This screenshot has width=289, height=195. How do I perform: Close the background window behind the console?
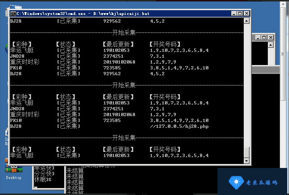[270, 37]
